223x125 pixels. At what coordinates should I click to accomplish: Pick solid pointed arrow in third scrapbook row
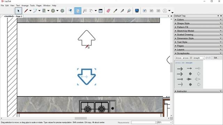pyautogui.click(x=189, y=79)
